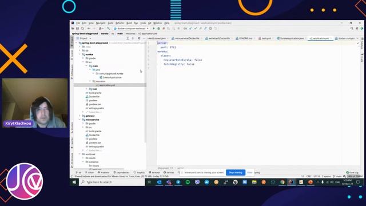Open Viber from the taskbar
366x206 pixels.
tap(197, 182)
